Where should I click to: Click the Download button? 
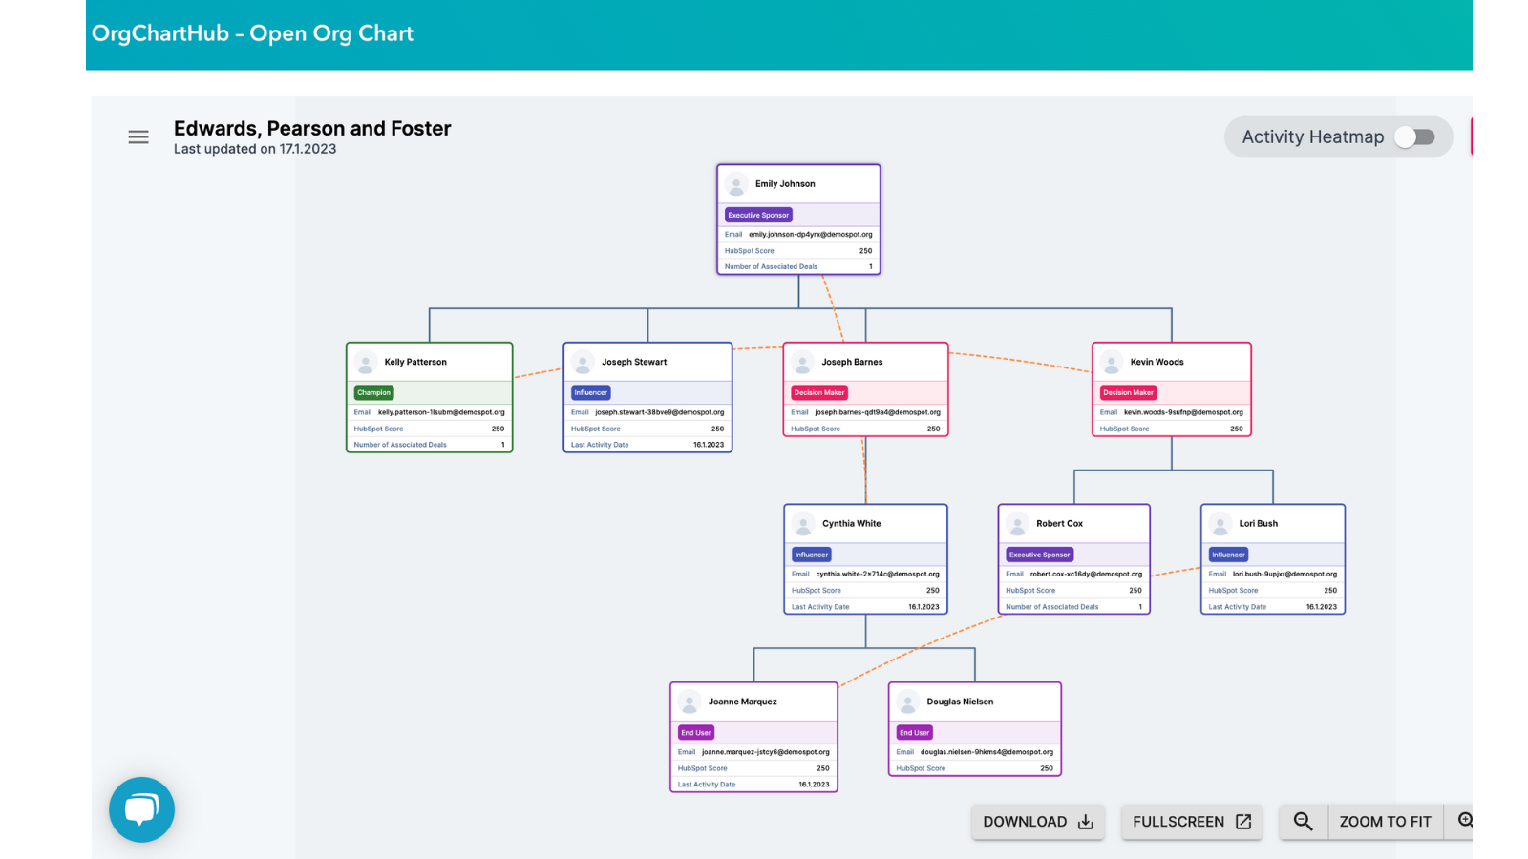coord(1038,822)
